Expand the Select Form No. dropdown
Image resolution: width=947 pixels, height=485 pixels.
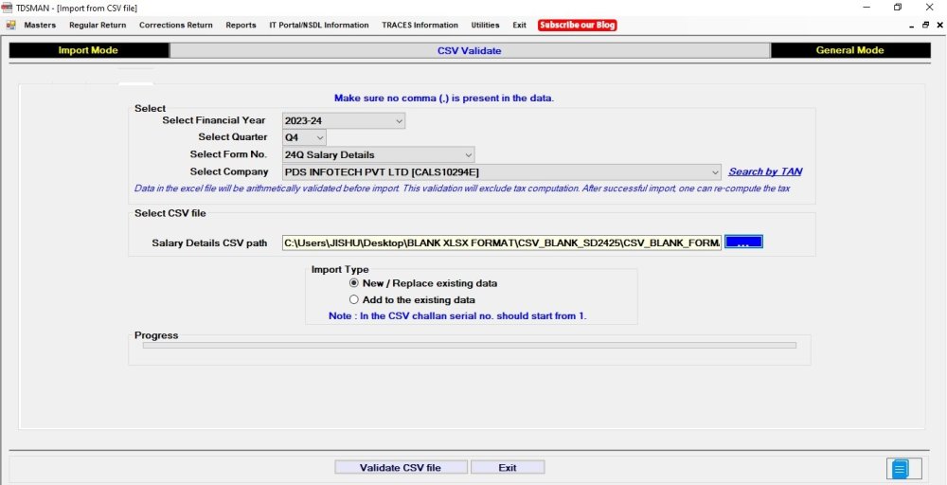pyautogui.click(x=468, y=154)
